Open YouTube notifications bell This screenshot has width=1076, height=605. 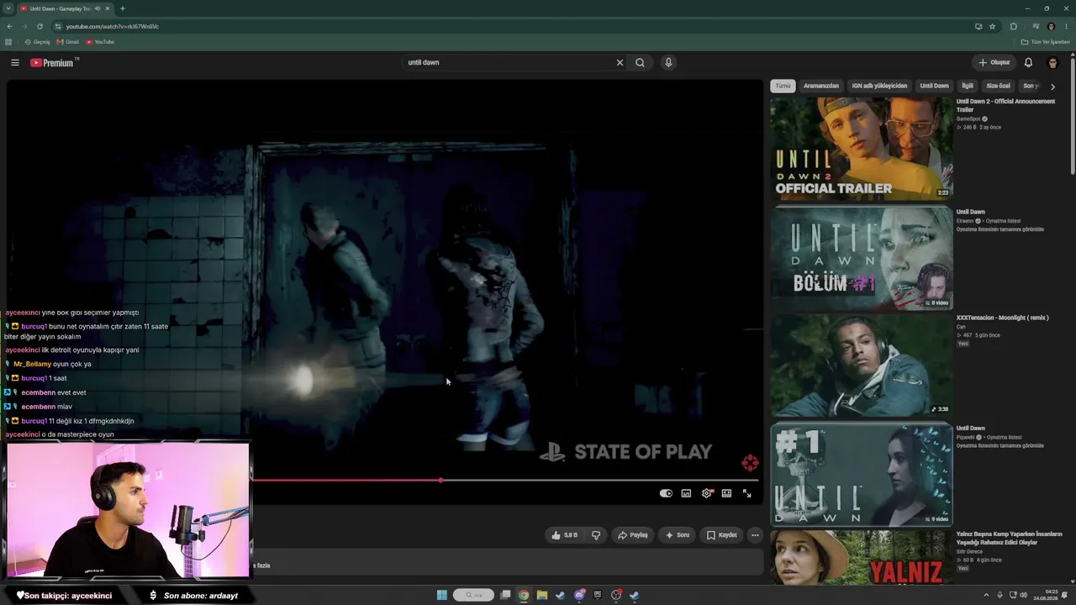click(1028, 62)
